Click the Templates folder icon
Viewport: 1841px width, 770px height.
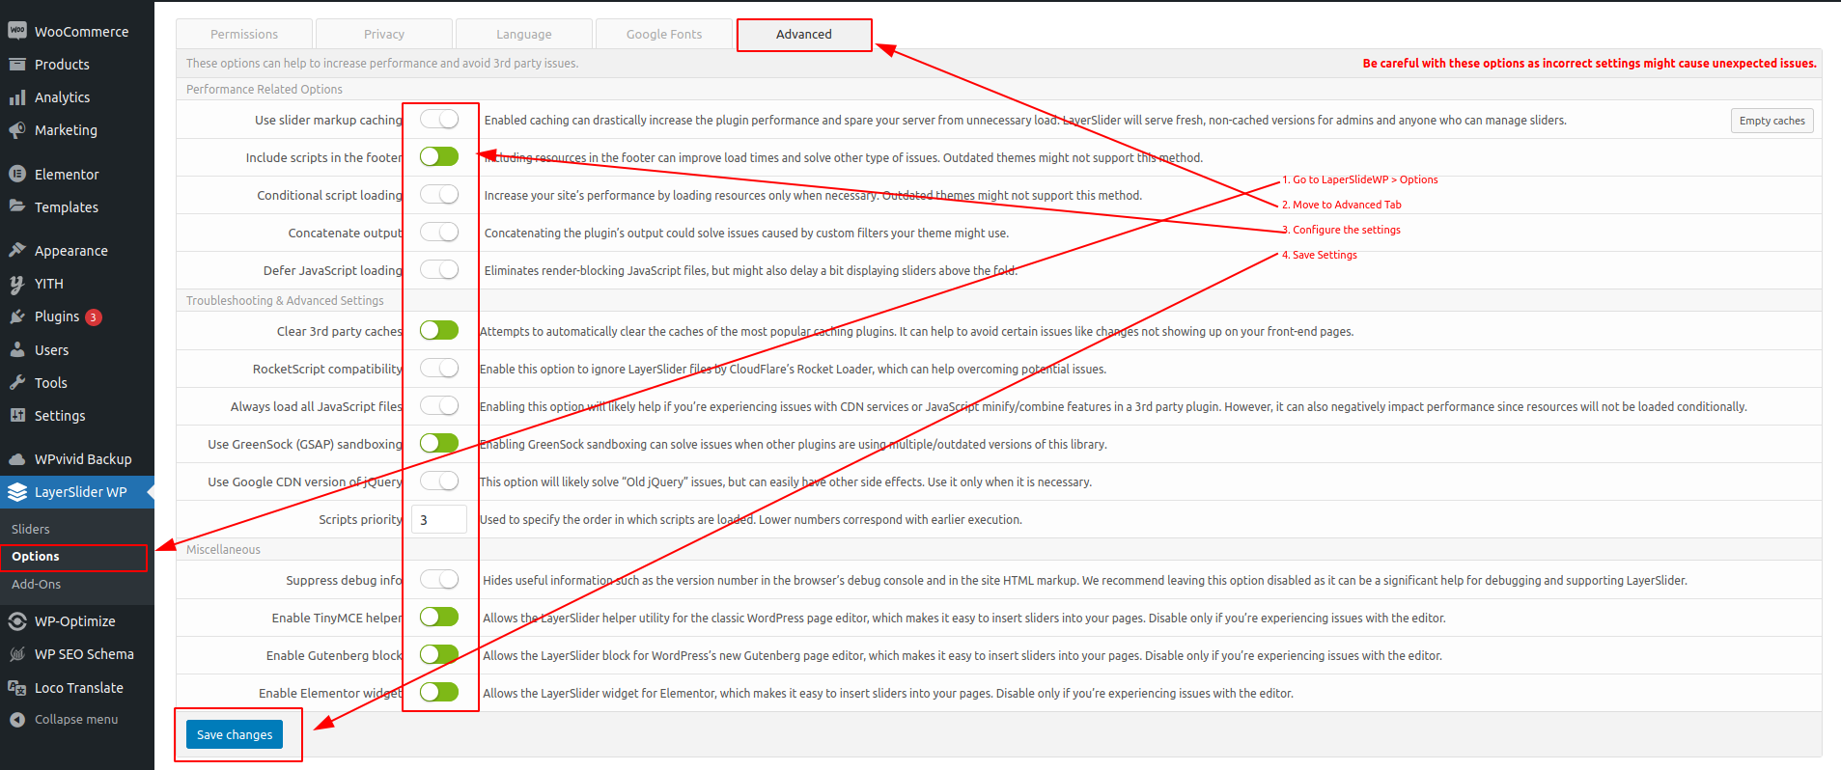[x=17, y=206]
